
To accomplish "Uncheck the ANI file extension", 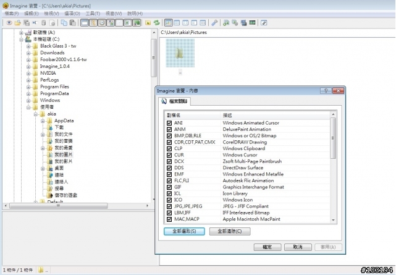I will coord(169,123).
